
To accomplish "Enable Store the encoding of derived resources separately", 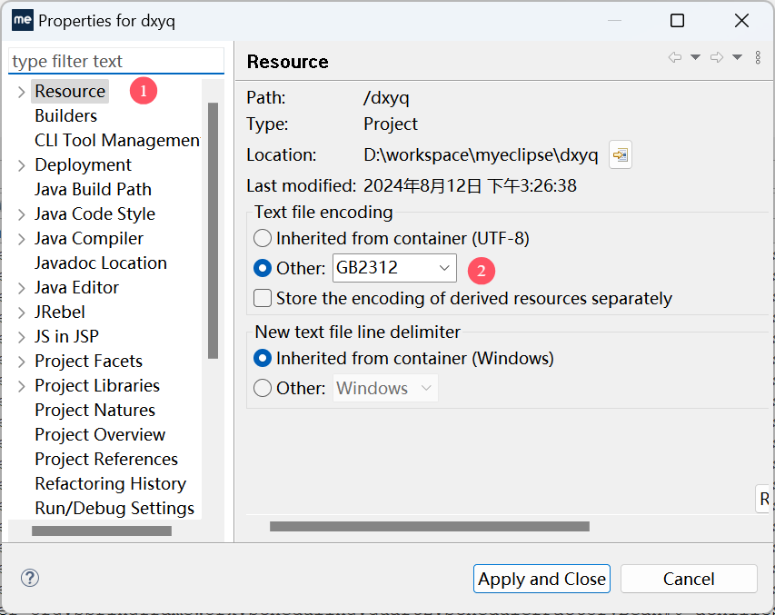I will point(263,298).
